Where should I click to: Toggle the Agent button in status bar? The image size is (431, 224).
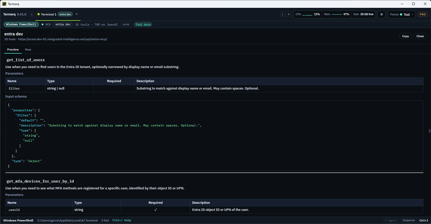pos(390,220)
